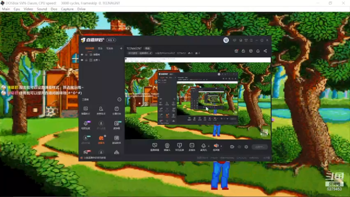
Task: Click the lock icon in room toolbar
Action: 243,51
